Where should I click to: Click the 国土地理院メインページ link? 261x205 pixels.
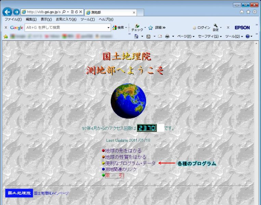pyautogui.click(x=51, y=193)
